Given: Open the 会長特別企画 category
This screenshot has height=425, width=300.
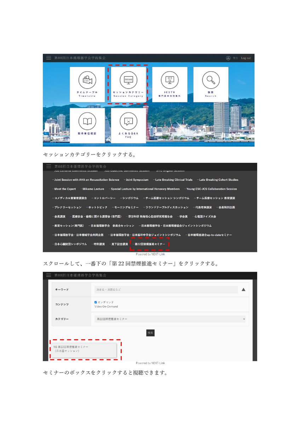Looking at the screenshot, I should [226, 208].
